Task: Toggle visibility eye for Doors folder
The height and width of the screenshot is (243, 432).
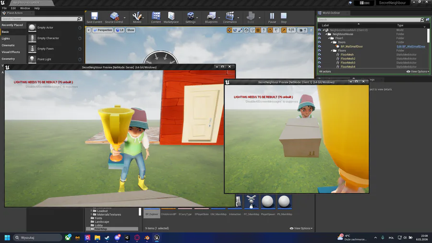Action: pos(319,42)
